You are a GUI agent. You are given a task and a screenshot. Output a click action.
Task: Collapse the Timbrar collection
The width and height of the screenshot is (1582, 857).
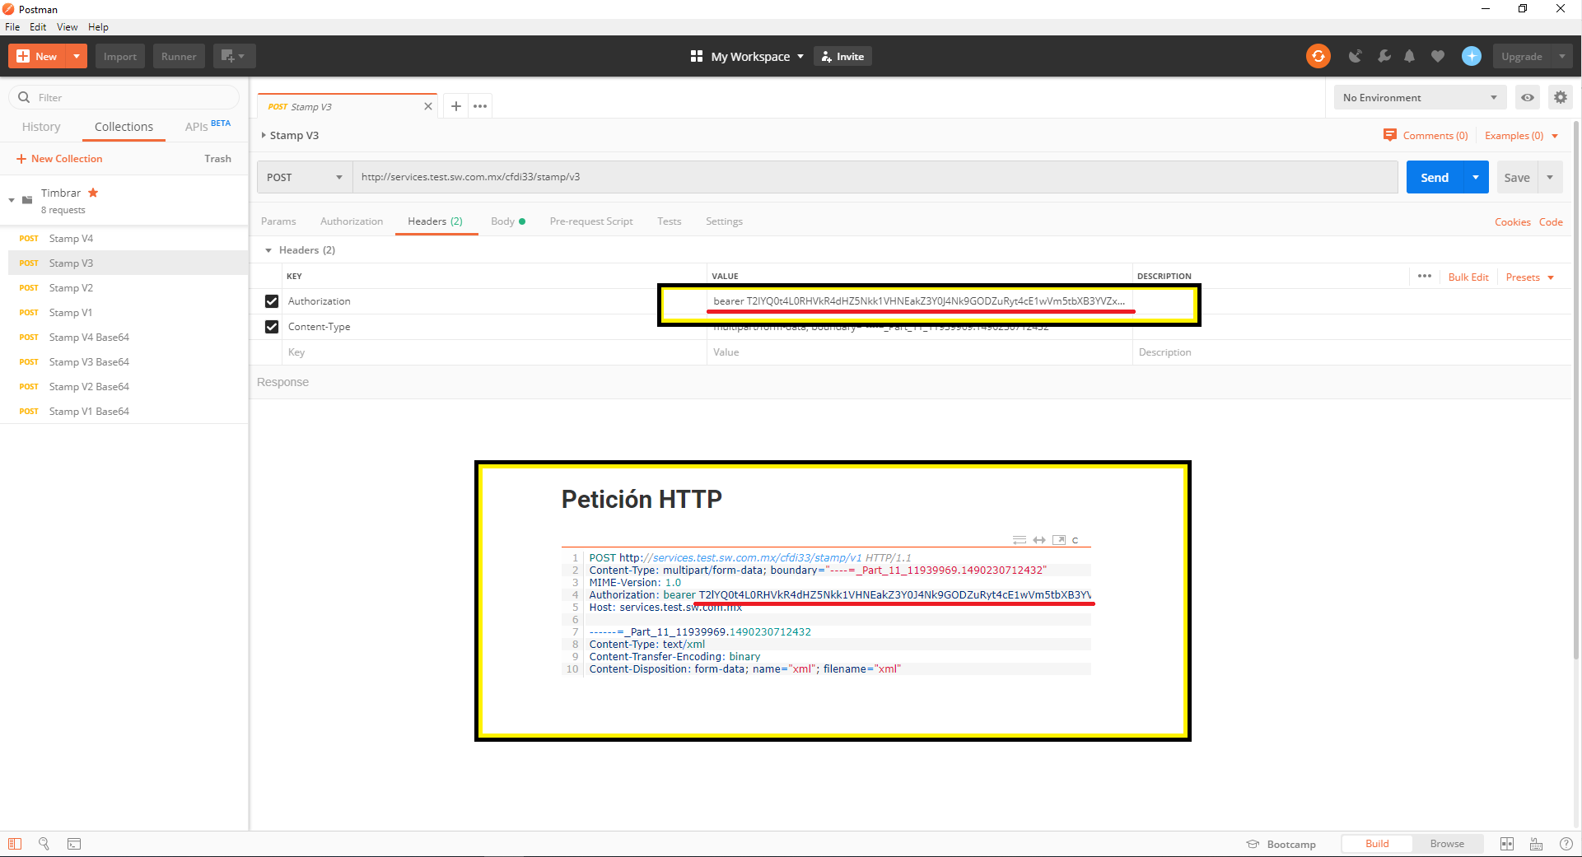(12, 199)
